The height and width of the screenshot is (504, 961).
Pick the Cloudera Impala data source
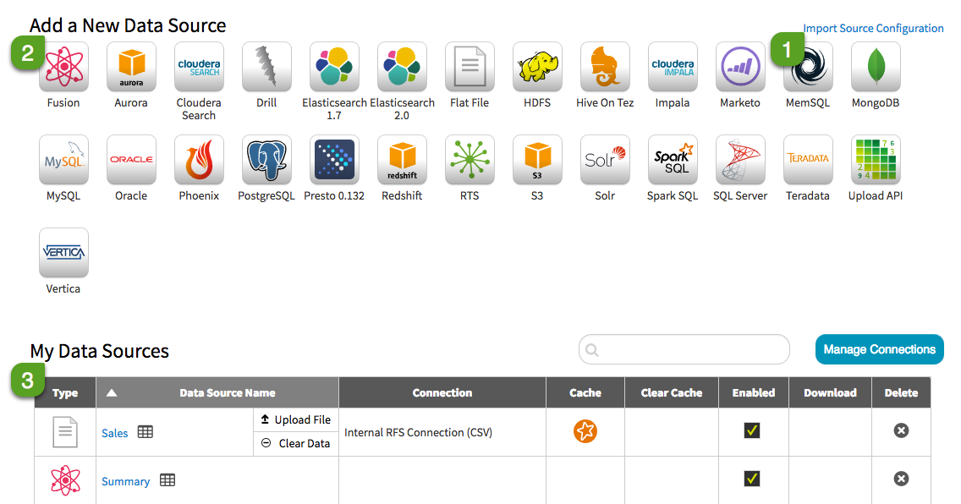pos(673,66)
